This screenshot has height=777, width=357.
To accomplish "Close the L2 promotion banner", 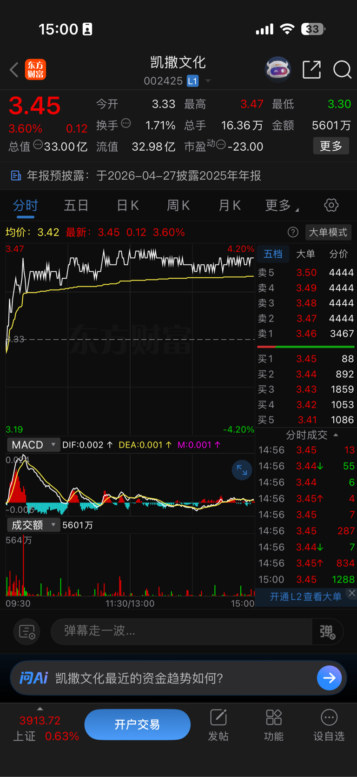I will click(x=352, y=593).
